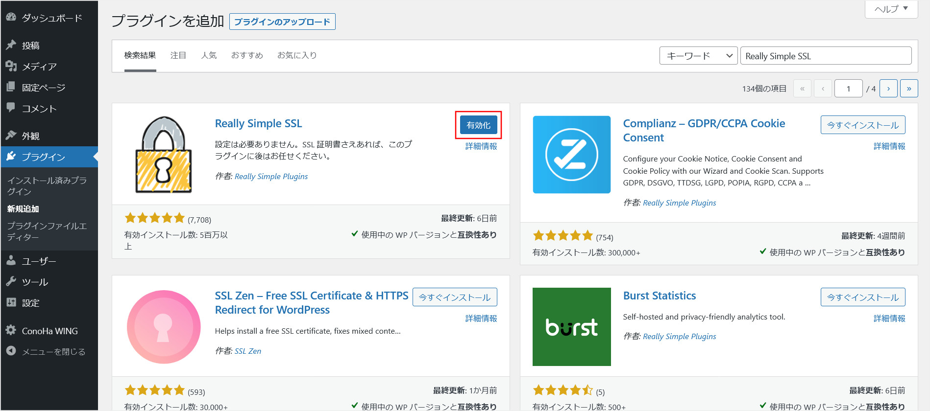Click the 134個の項目 count text
930x411 pixels.
point(764,89)
